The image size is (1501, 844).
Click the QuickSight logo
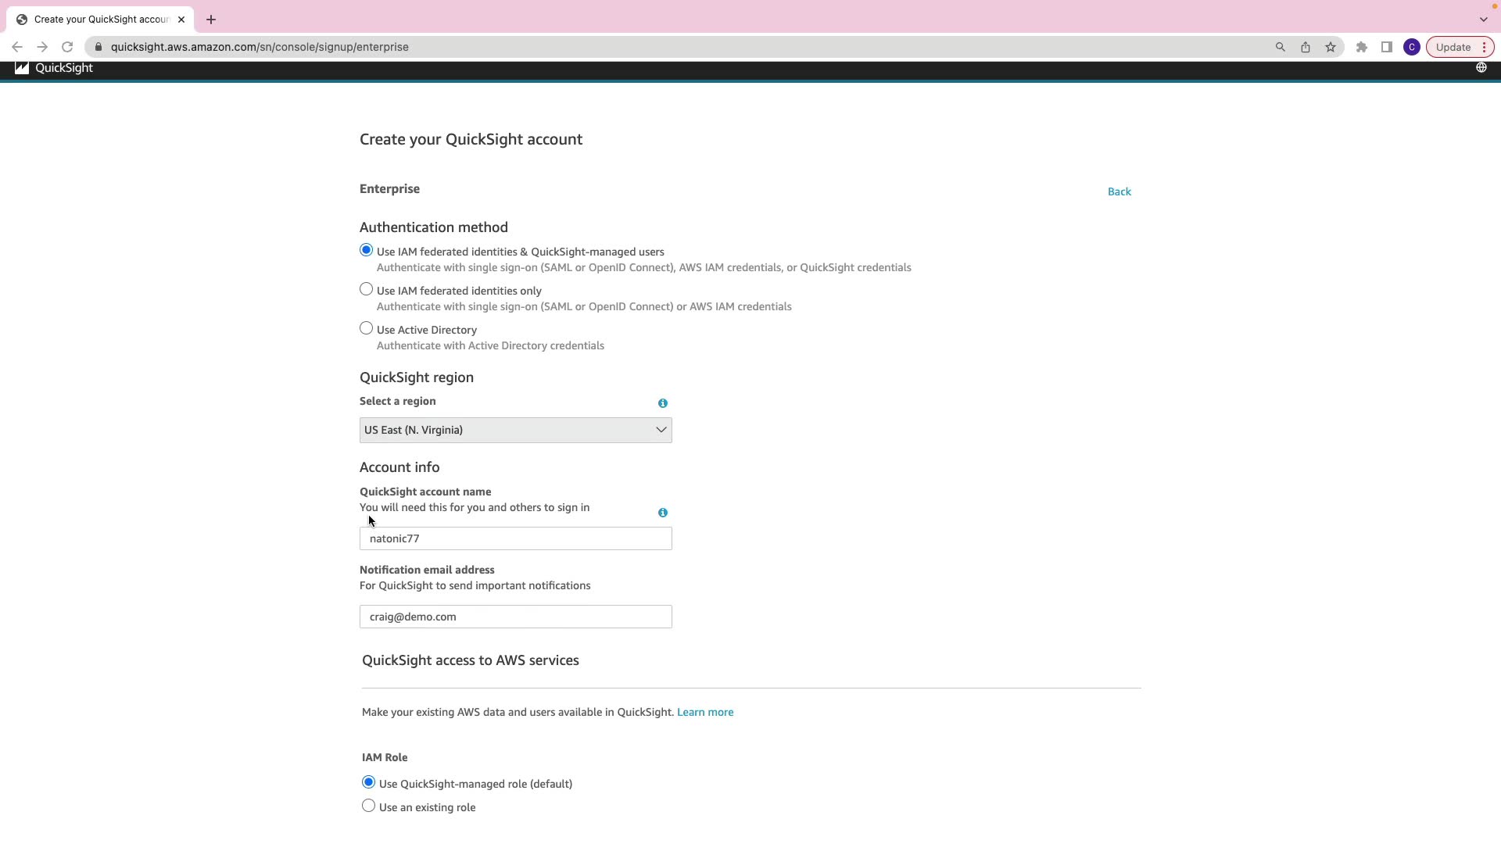point(53,68)
